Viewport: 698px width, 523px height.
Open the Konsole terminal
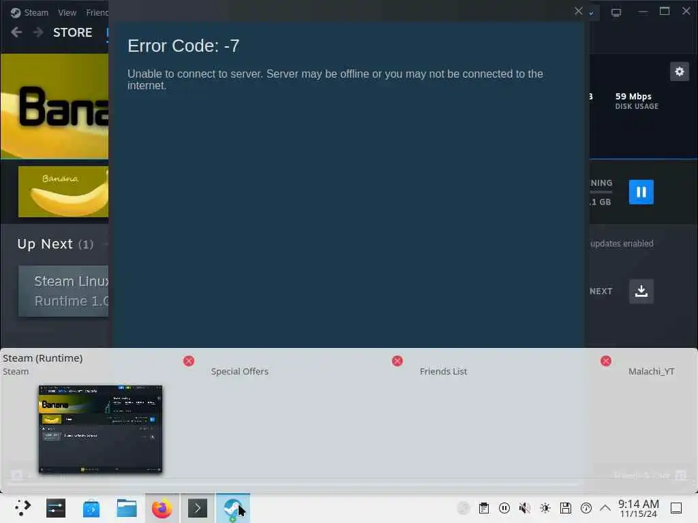(198, 508)
